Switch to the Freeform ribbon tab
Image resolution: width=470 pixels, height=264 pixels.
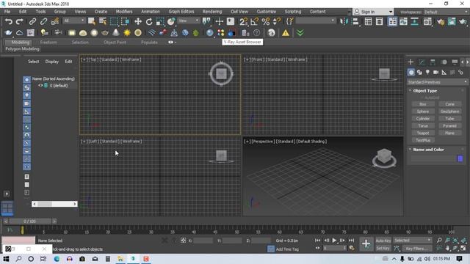pos(48,43)
